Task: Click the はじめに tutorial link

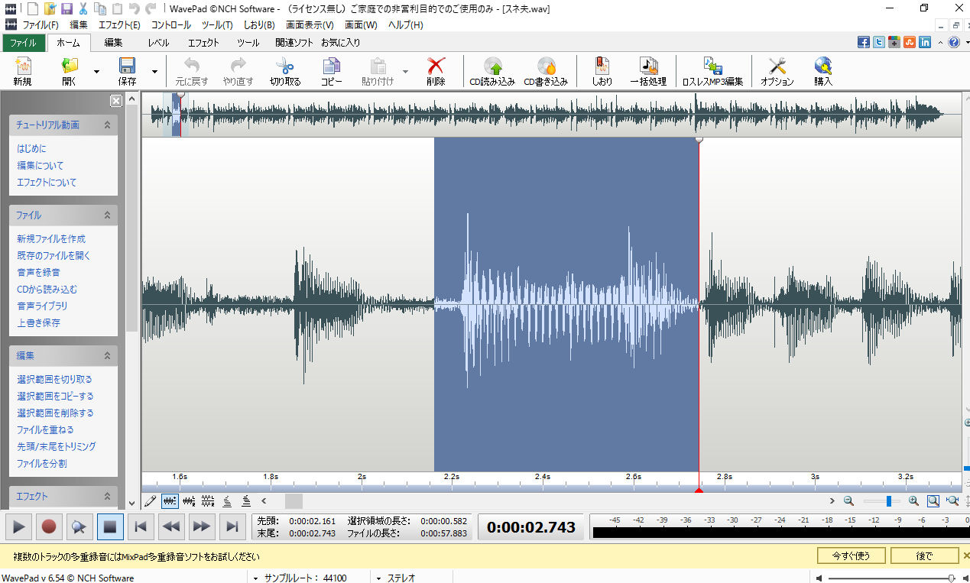Action: click(31, 148)
